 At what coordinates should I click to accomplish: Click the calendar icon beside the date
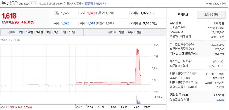(x=40, y=4)
